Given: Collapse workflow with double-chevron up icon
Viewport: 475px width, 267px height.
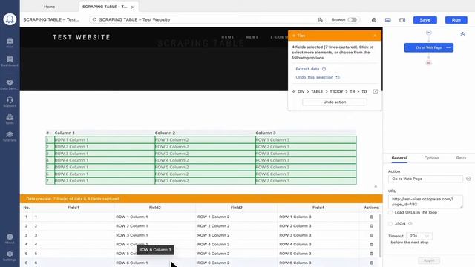Looking at the screenshot, I should [462, 34].
